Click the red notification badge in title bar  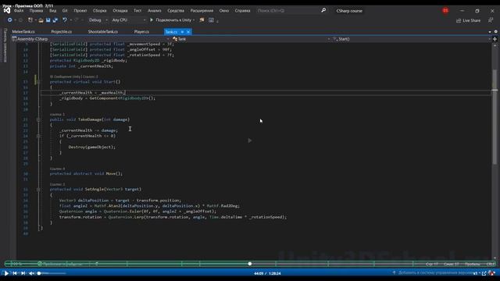445,10
